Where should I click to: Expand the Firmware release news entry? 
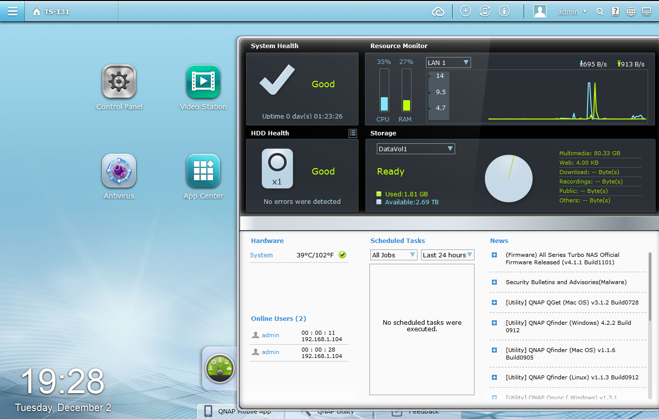tap(494, 255)
